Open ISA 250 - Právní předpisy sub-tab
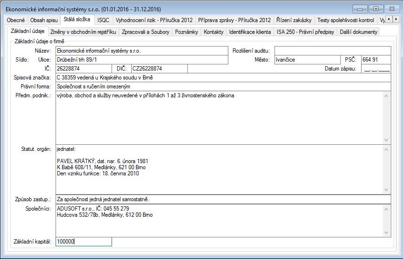The image size is (403, 259). click(306, 32)
